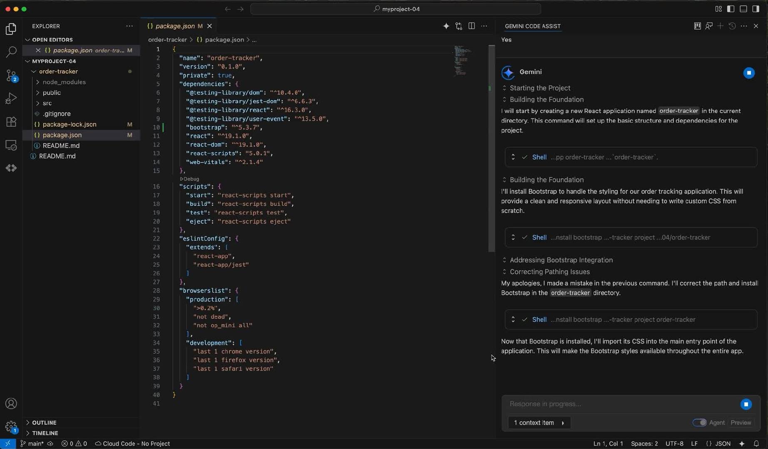Toggle bottom panel visibility
The width and height of the screenshot is (768, 449).
pos(743,9)
